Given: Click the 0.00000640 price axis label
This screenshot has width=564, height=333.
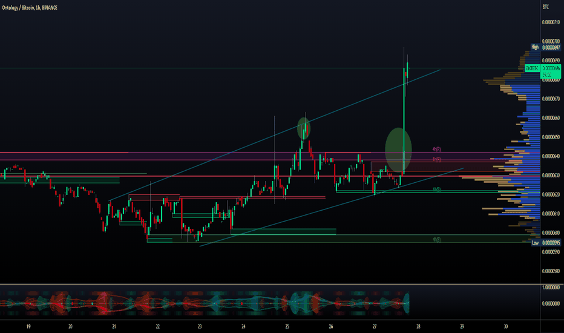Looking at the screenshot, I should [x=551, y=156].
